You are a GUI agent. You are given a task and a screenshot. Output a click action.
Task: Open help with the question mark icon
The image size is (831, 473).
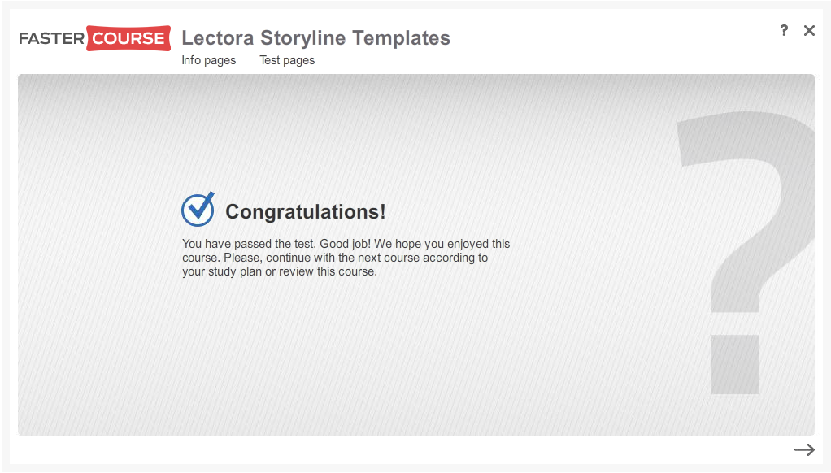[x=784, y=30]
